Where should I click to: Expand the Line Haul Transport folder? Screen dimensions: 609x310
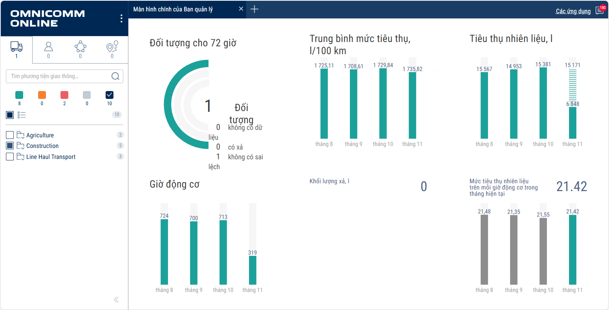pyautogui.click(x=20, y=157)
